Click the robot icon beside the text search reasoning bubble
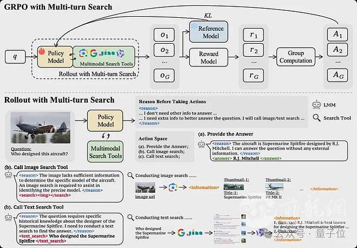The image size is (357, 248). click(9, 218)
